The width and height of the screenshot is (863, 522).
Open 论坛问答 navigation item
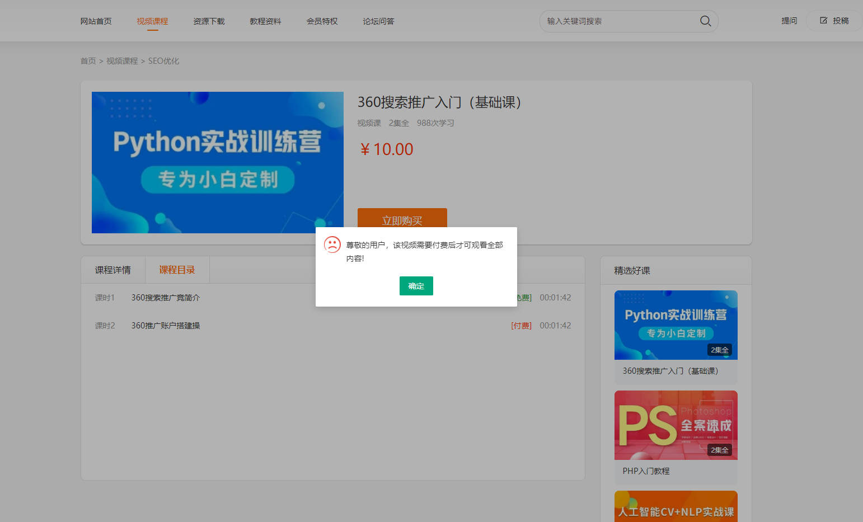[378, 21]
